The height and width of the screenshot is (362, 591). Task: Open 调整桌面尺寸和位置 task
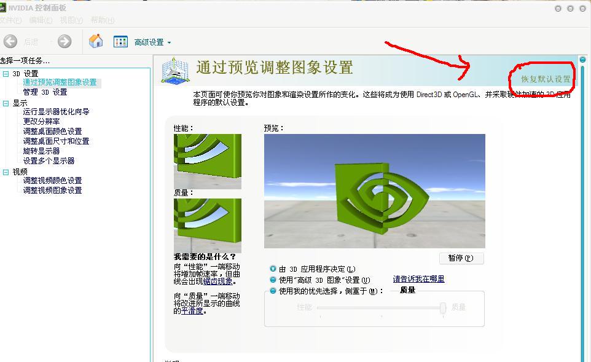tap(56, 141)
